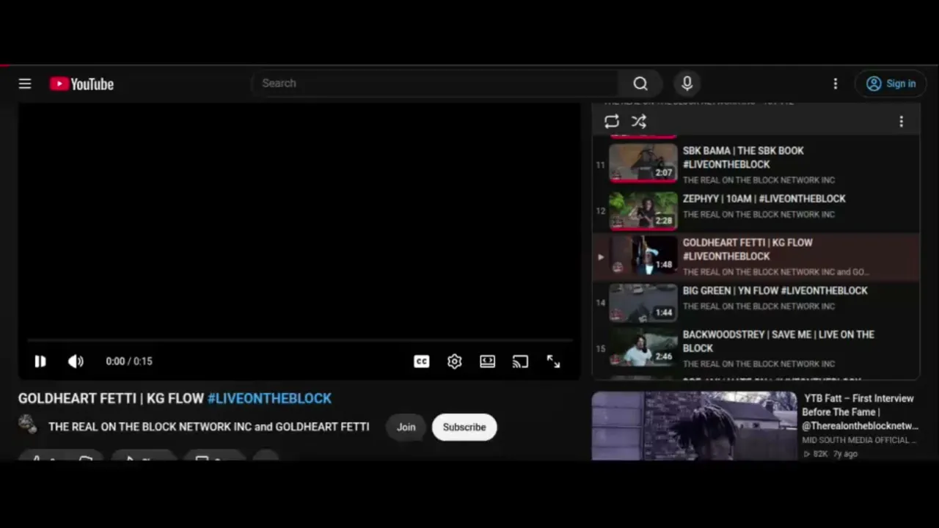The image size is (939, 528).
Task: Pause the video playback
Action: [x=40, y=361]
